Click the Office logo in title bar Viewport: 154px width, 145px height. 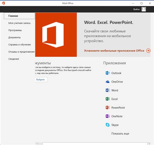click(x=3, y=3)
